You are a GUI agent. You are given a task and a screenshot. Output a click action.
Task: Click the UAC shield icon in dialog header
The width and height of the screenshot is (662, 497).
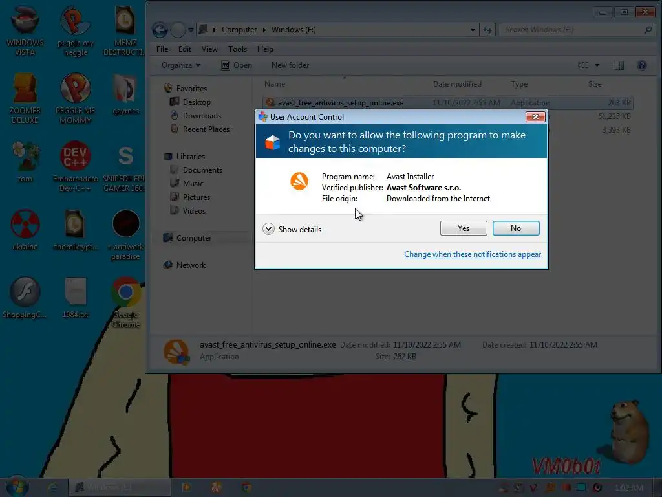[272, 143]
